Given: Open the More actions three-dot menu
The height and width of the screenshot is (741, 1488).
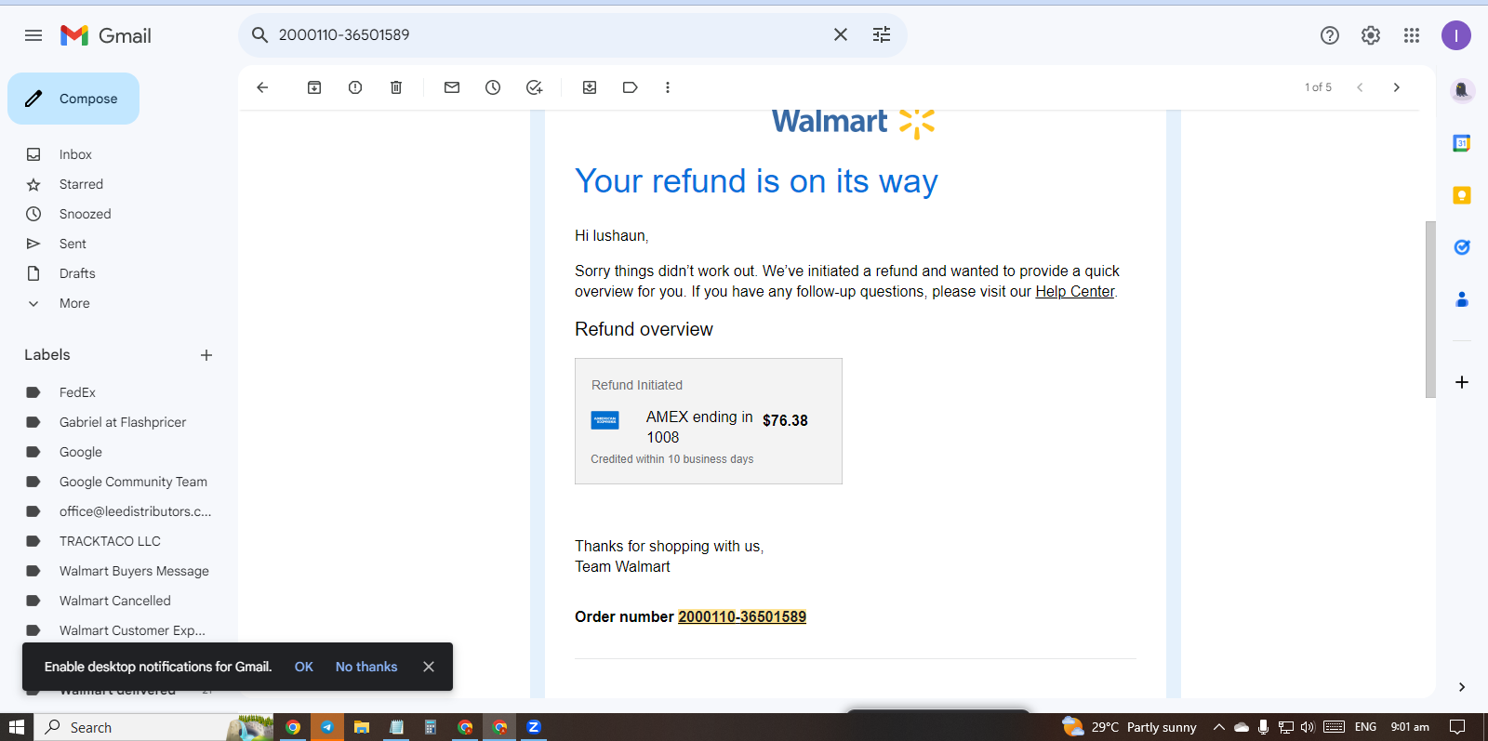Looking at the screenshot, I should pyautogui.click(x=668, y=87).
